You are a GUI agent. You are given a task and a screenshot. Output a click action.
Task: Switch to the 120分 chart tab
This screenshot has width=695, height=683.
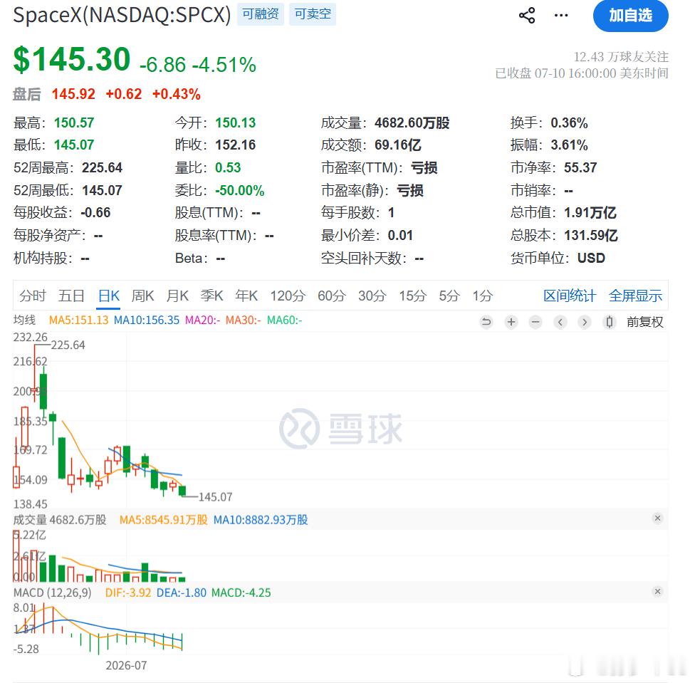(x=288, y=296)
